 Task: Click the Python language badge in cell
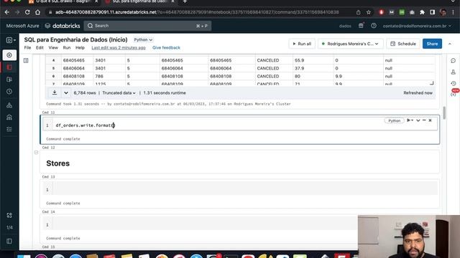coord(395,120)
